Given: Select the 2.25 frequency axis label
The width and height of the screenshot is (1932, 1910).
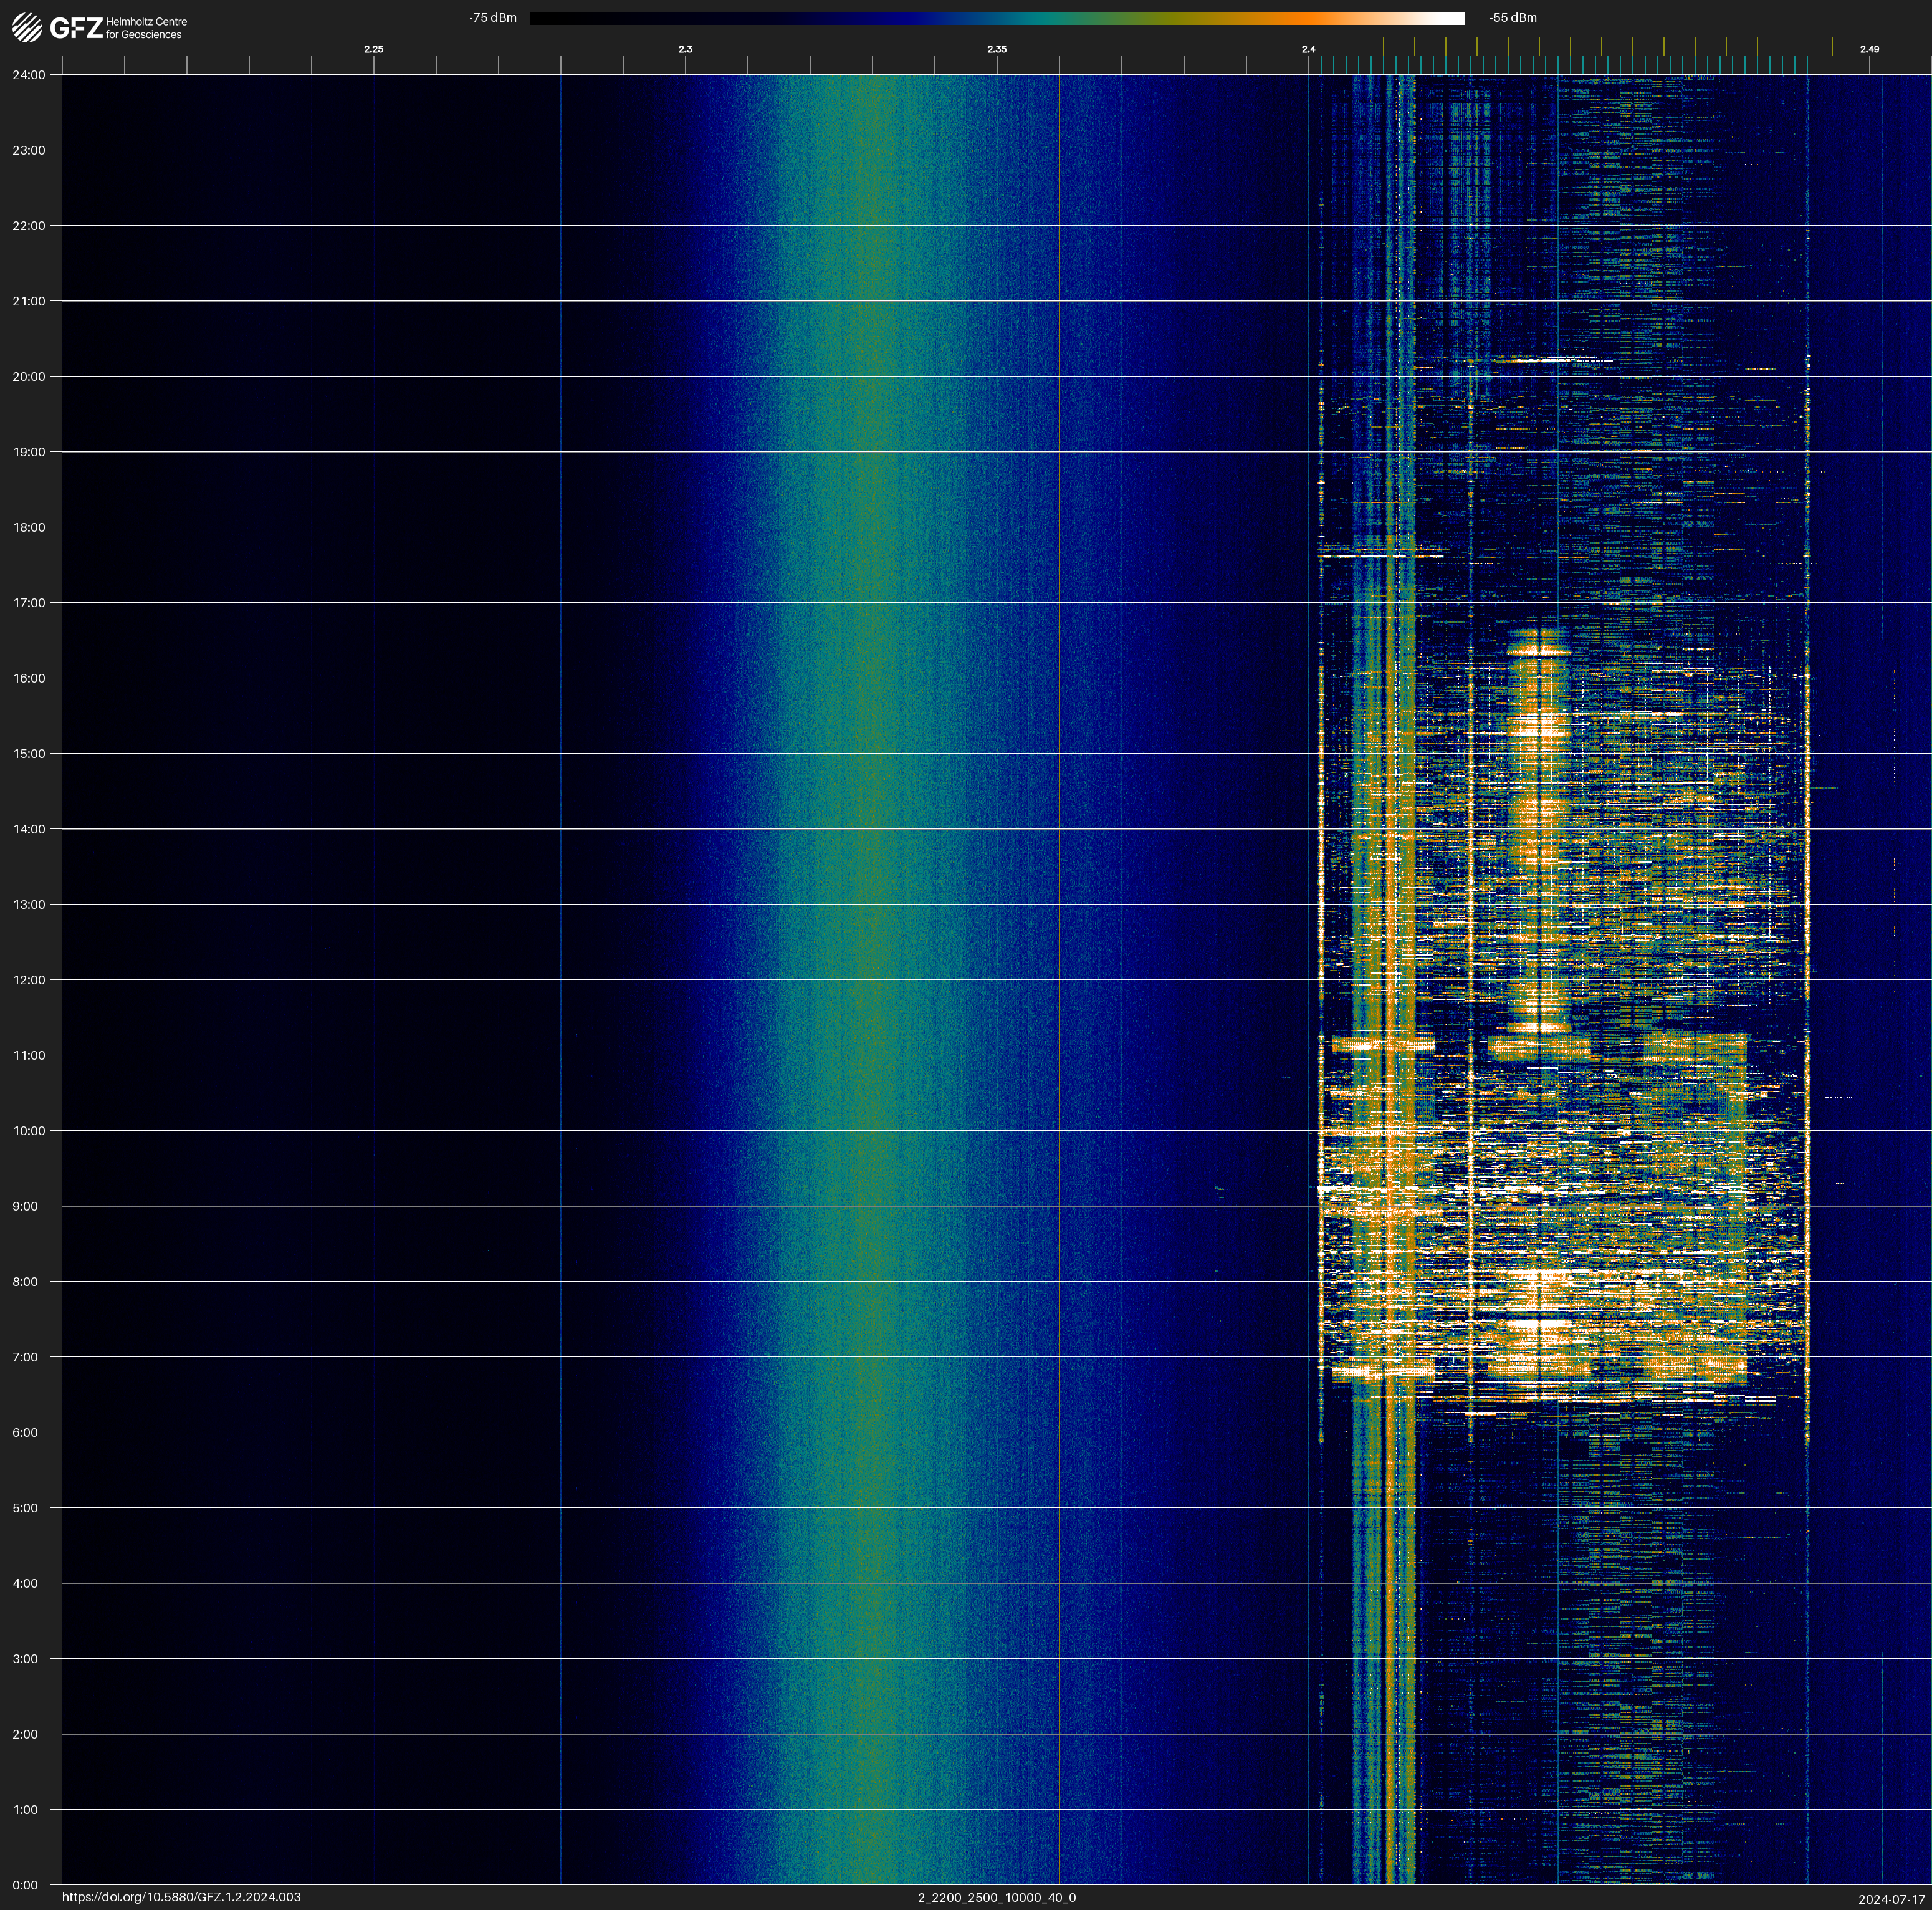Looking at the screenshot, I should pos(373,49).
